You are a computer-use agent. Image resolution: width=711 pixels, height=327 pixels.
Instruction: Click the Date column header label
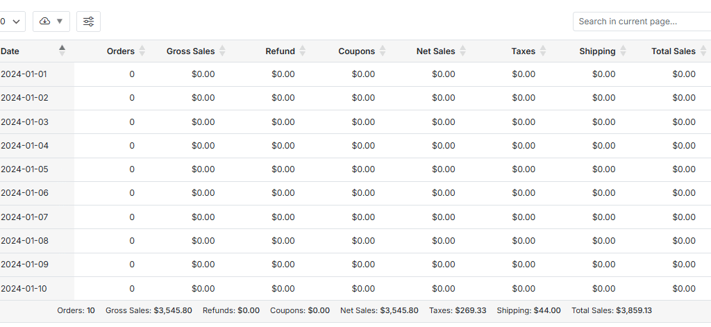10,51
